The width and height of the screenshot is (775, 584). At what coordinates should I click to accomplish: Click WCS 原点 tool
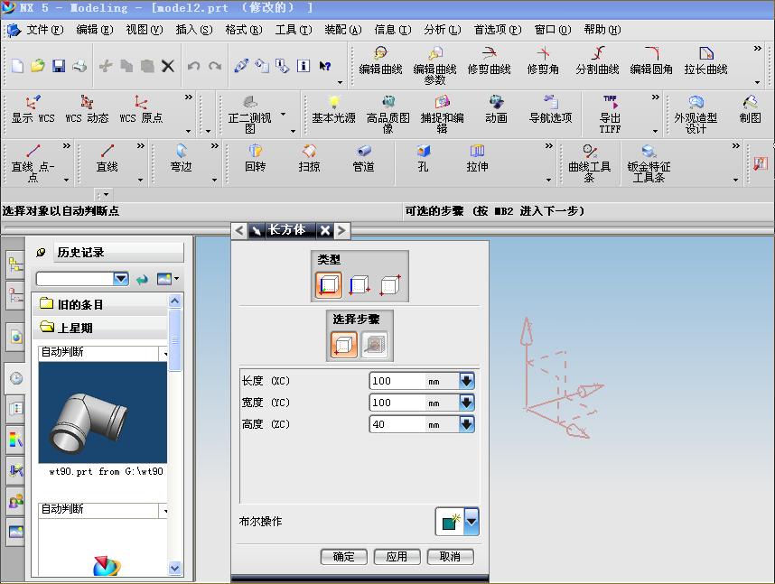tap(141, 109)
